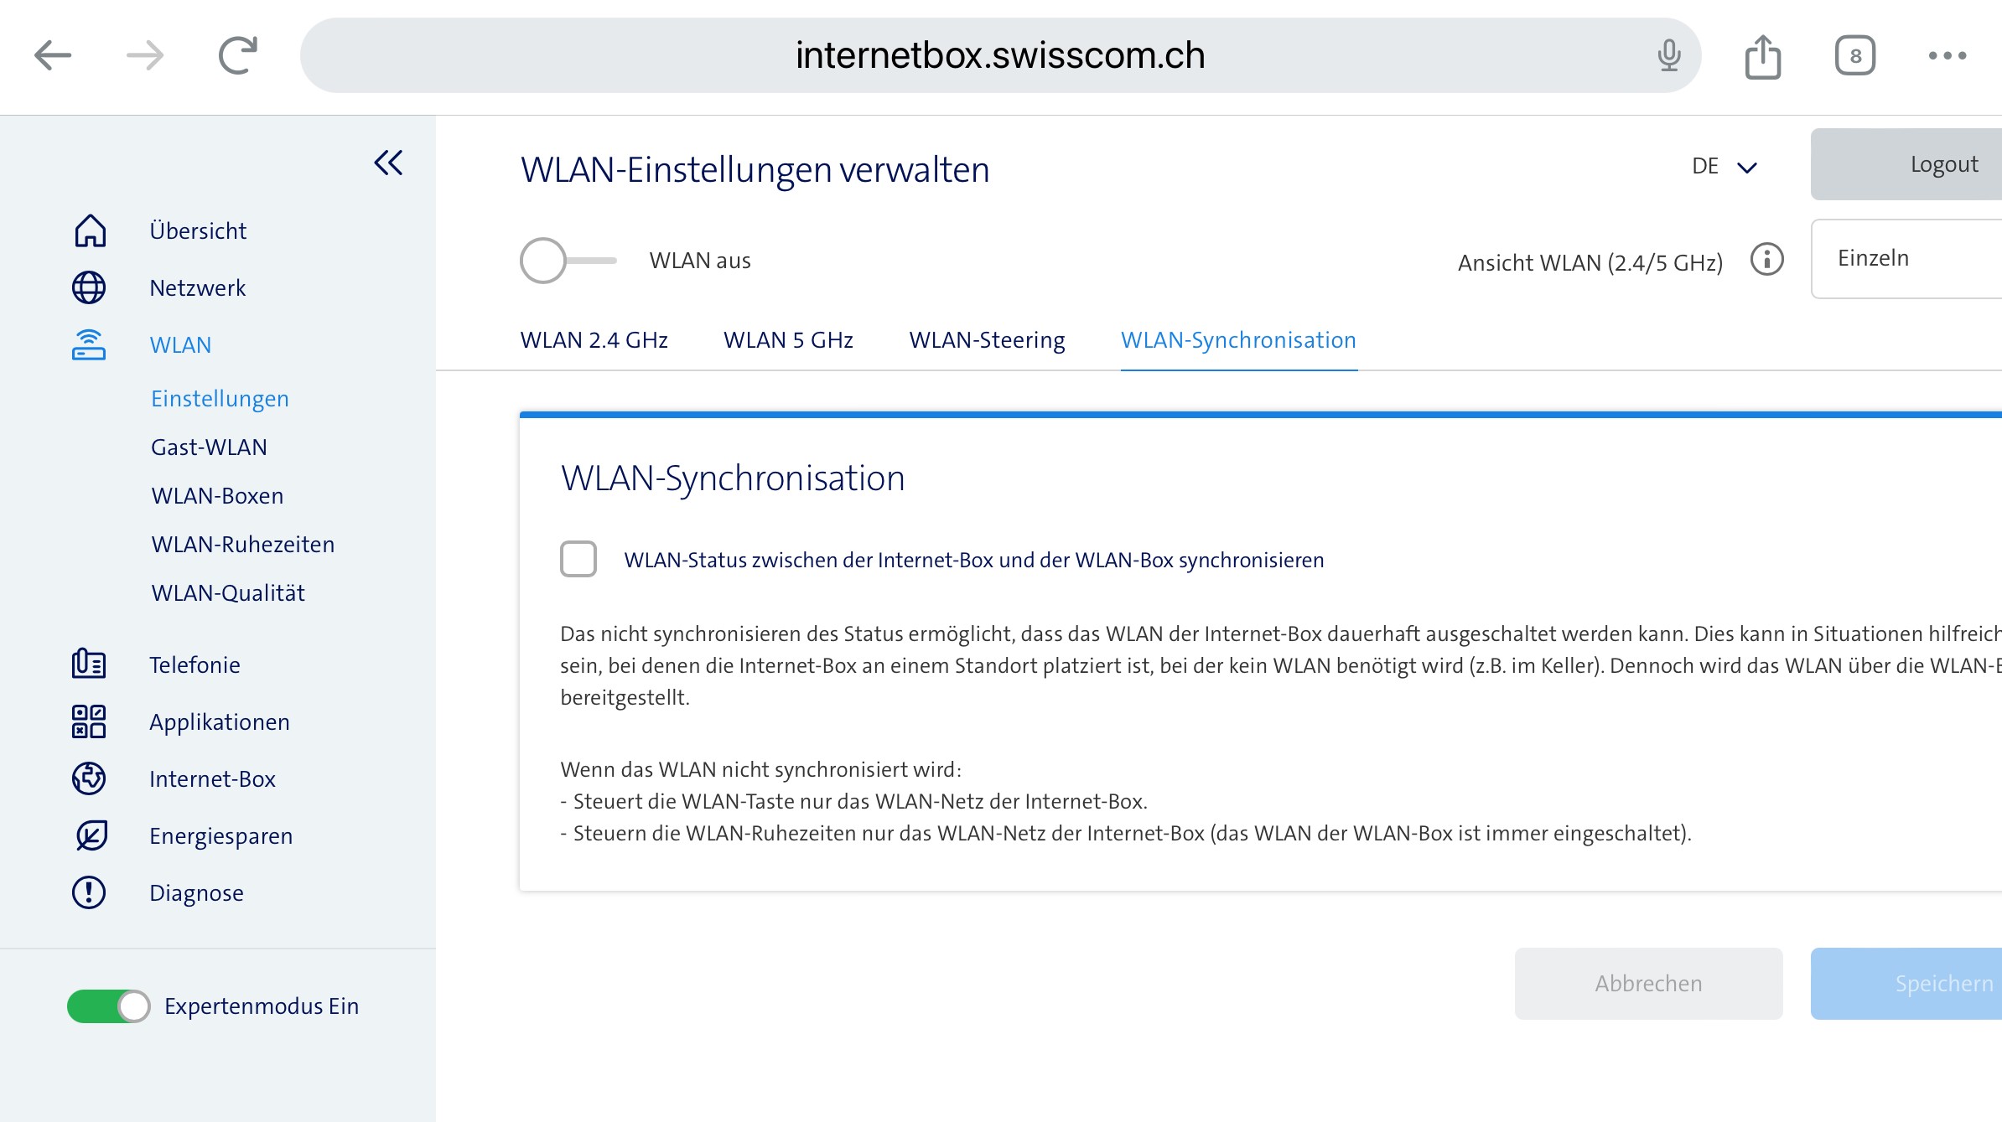Image resolution: width=2002 pixels, height=1122 pixels.
Task: Disable the Expertenmodus toggle
Action: click(x=108, y=1006)
